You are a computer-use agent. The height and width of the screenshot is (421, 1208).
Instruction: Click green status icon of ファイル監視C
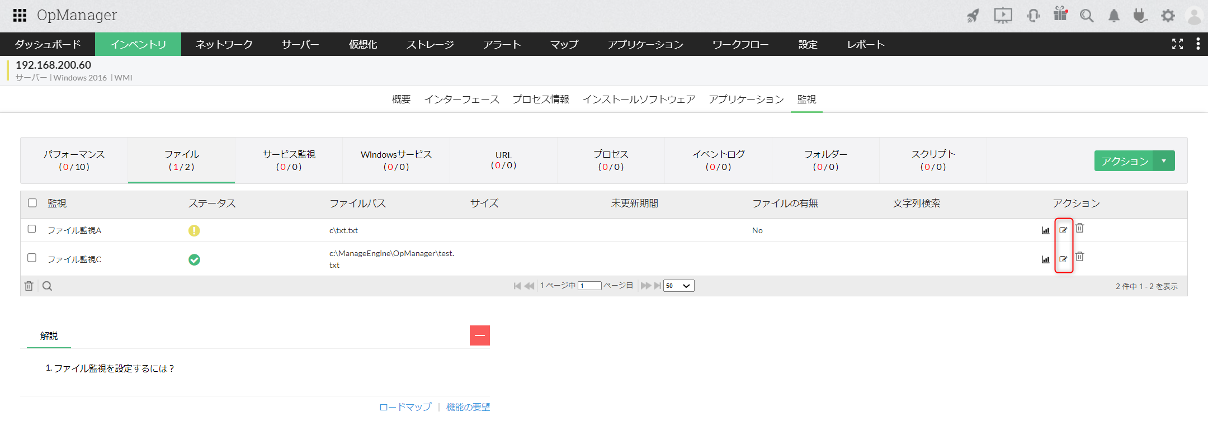(x=194, y=259)
